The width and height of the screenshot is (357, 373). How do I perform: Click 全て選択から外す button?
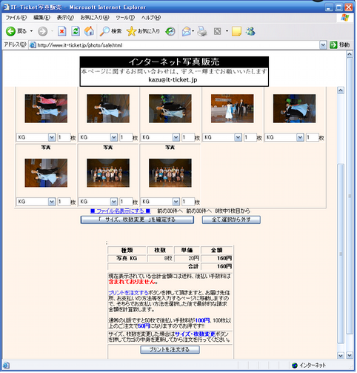point(231,219)
